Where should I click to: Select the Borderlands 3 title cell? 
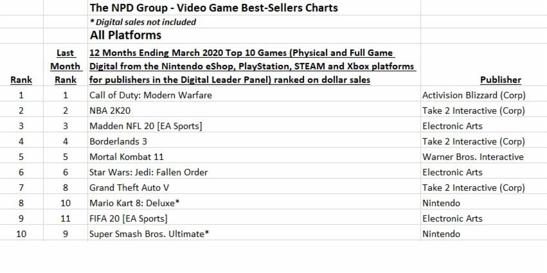click(x=120, y=141)
